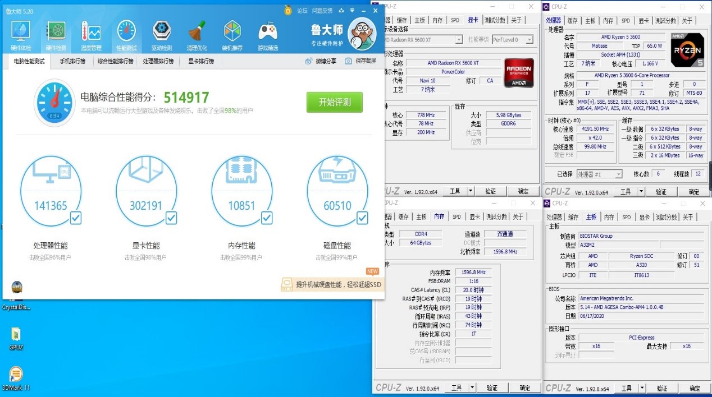Expand the 工具 arrow in the memory CPU-Z window

(472, 387)
